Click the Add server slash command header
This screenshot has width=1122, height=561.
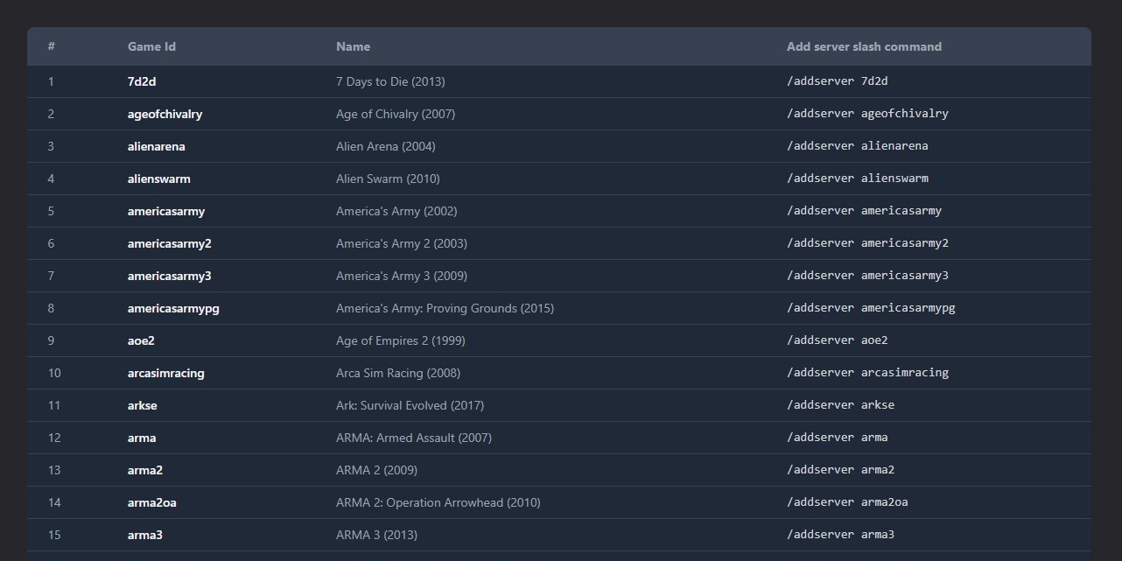(x=864, y=46)
